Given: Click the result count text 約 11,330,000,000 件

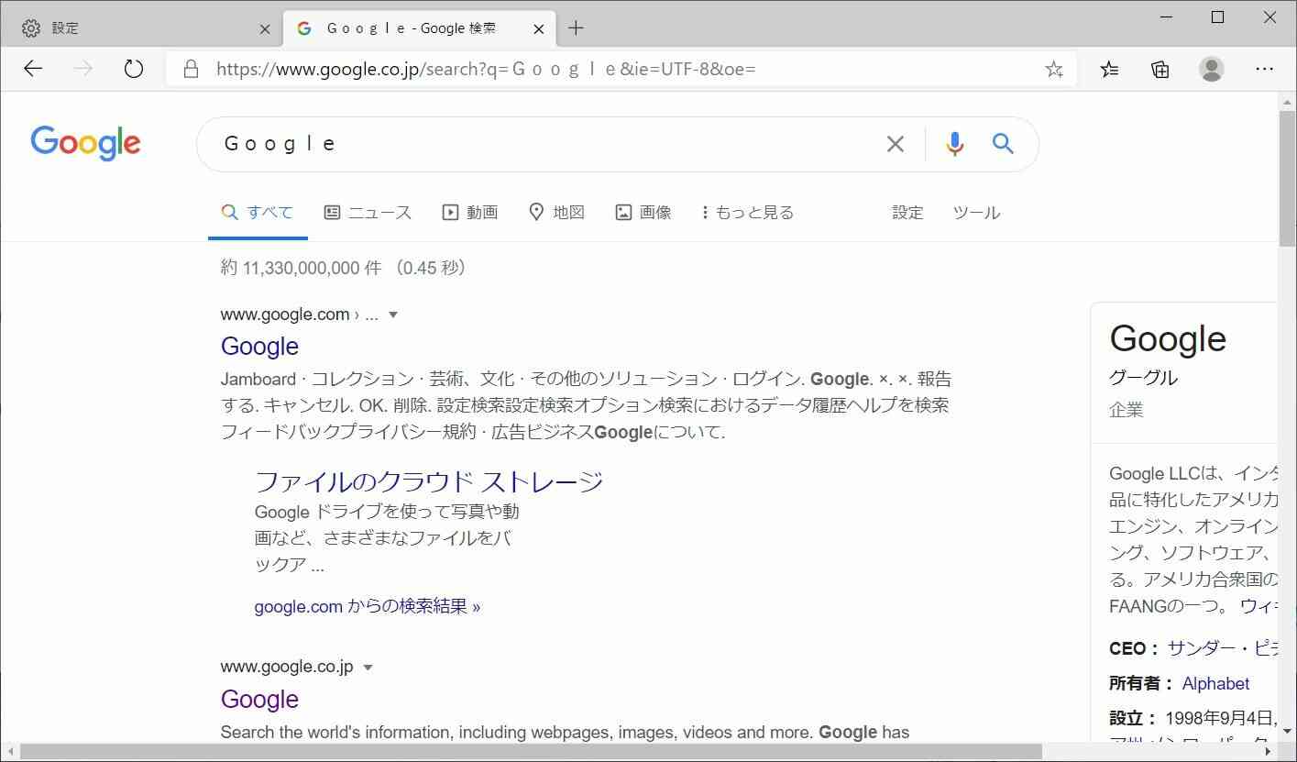Looking at the screenshot, I should pyautogui.click(x=302, y=268).
